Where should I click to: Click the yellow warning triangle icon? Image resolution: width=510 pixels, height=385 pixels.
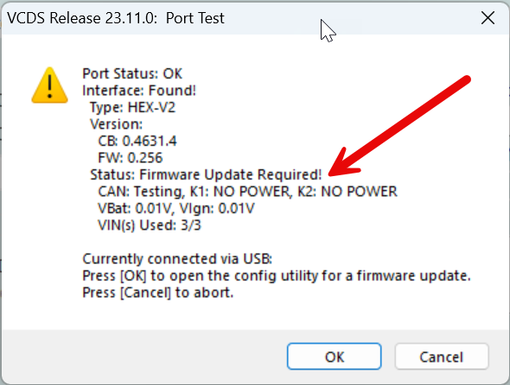pos(49,85)
